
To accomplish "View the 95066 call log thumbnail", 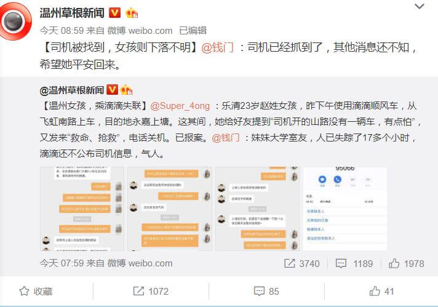I will point(345,209).
